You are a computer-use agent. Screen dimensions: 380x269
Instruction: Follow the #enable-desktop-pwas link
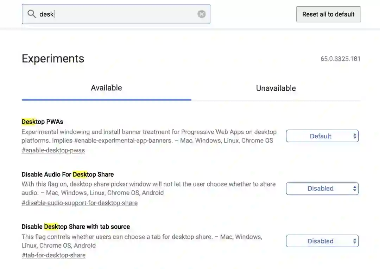[53, 150]
